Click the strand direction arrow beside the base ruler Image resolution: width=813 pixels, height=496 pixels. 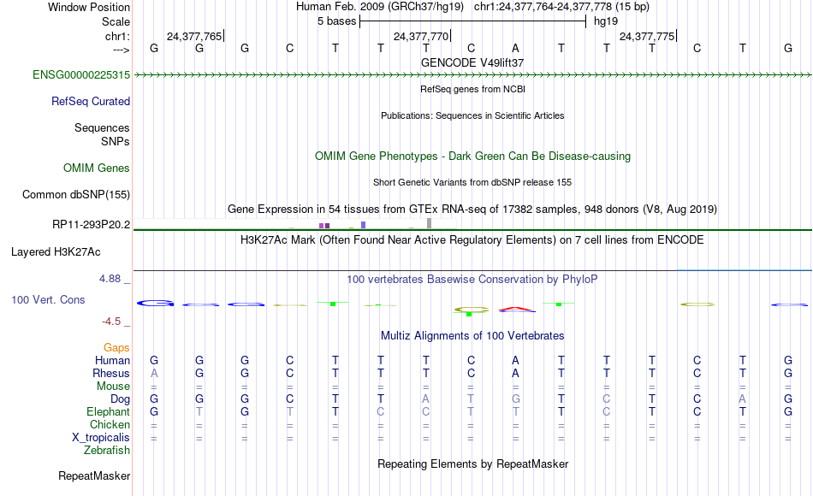click(x=121, y=50)
